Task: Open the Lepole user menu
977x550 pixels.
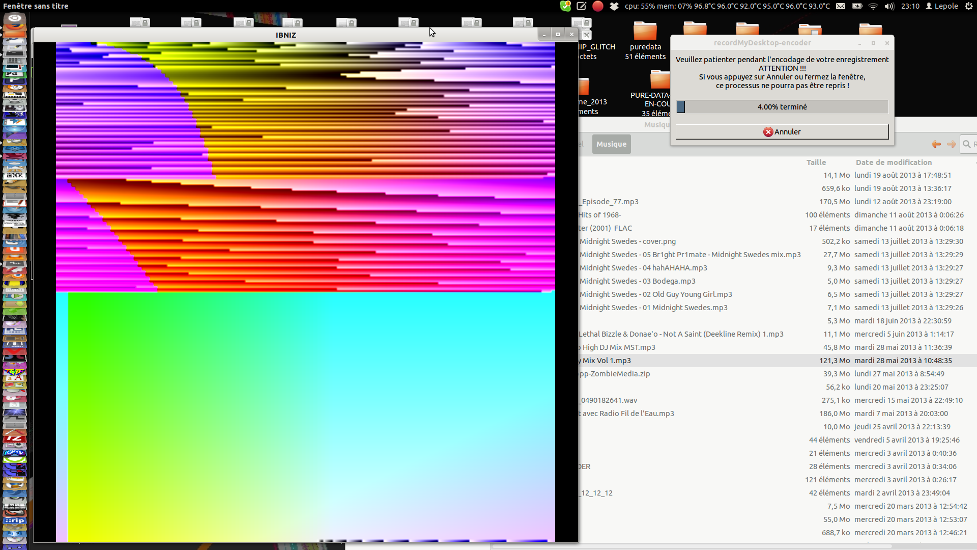Action: coord(942,6)
